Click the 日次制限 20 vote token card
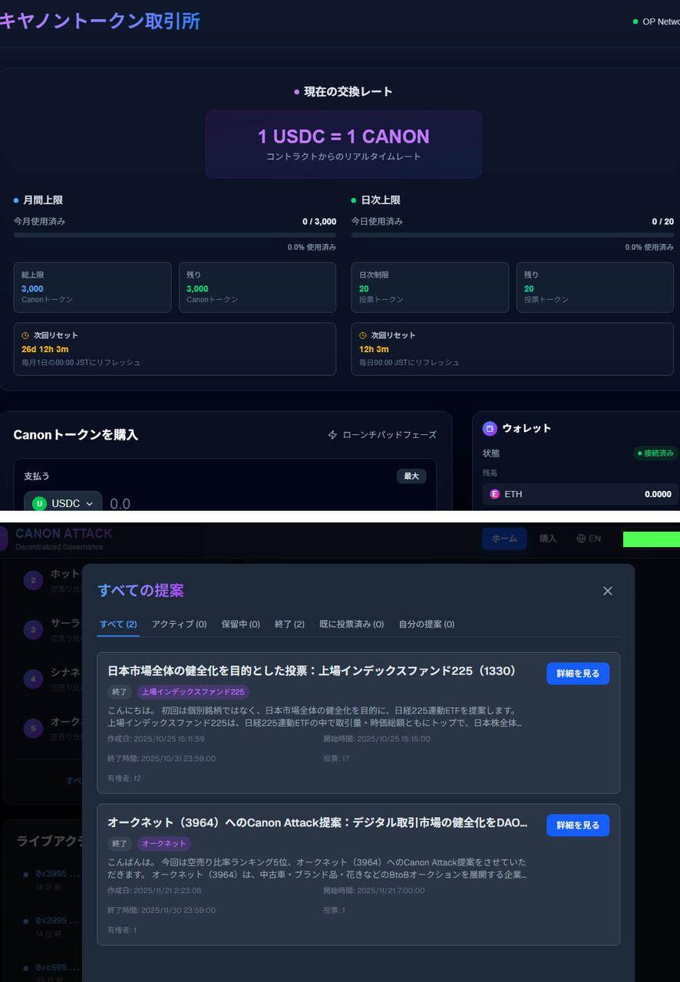680x982 pixels. 430,288
